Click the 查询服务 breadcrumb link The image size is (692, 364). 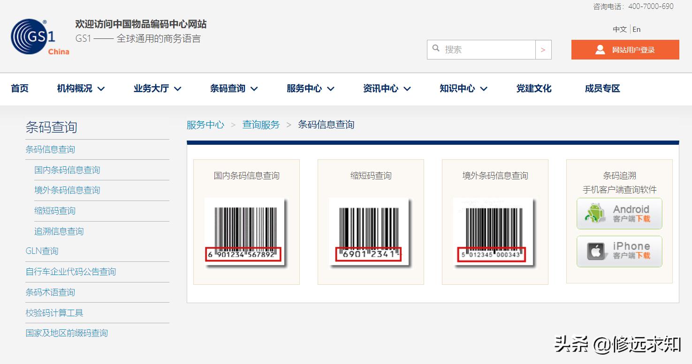[x=260, y=125]
